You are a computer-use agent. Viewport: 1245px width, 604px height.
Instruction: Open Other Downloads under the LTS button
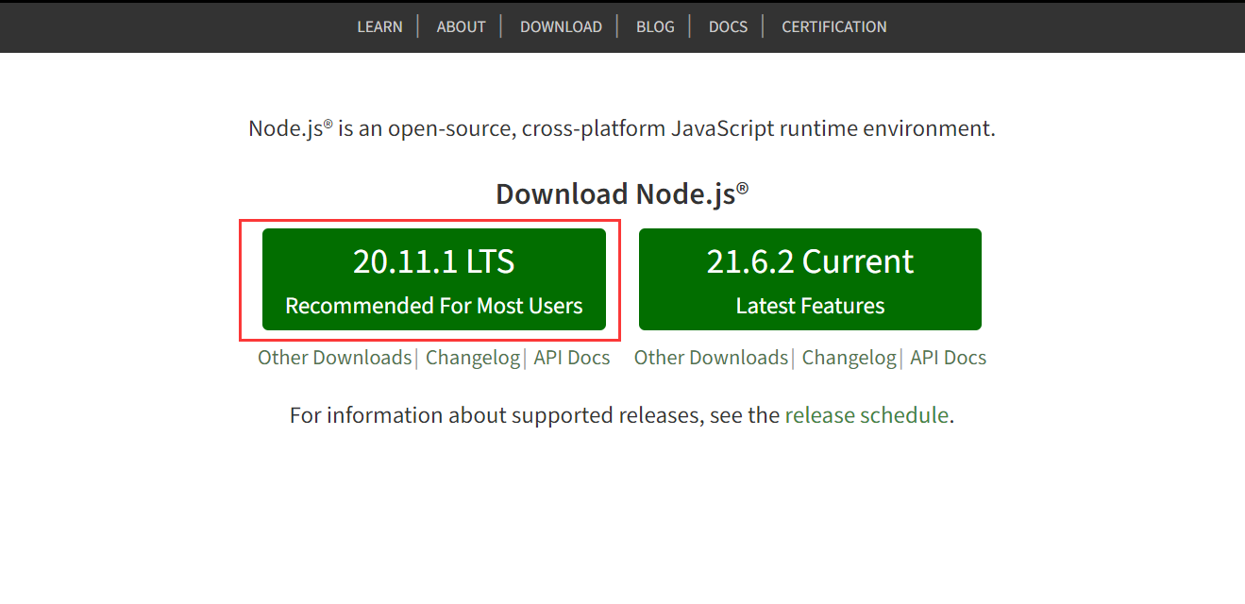pyautogui.click(x=335, y=358)
